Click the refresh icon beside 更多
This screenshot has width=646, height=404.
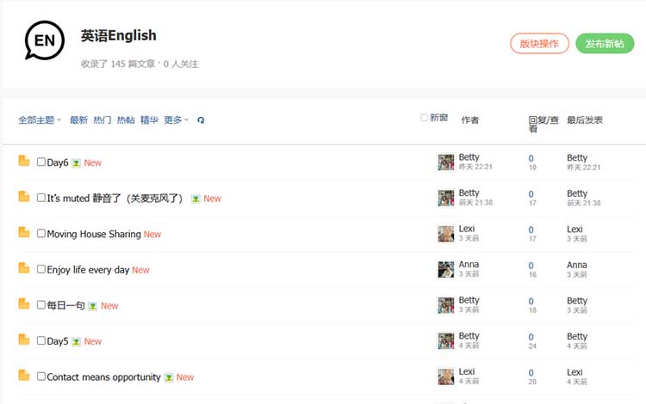[x=201, y=120]
